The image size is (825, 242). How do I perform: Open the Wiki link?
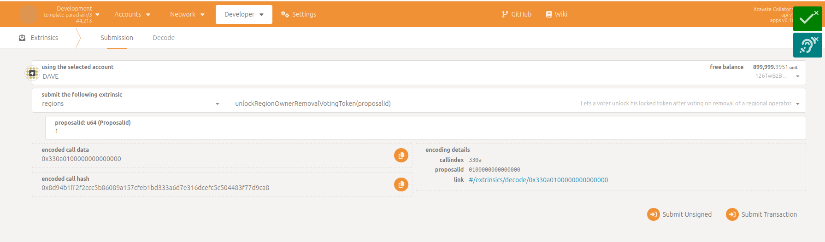click(556, 14)
